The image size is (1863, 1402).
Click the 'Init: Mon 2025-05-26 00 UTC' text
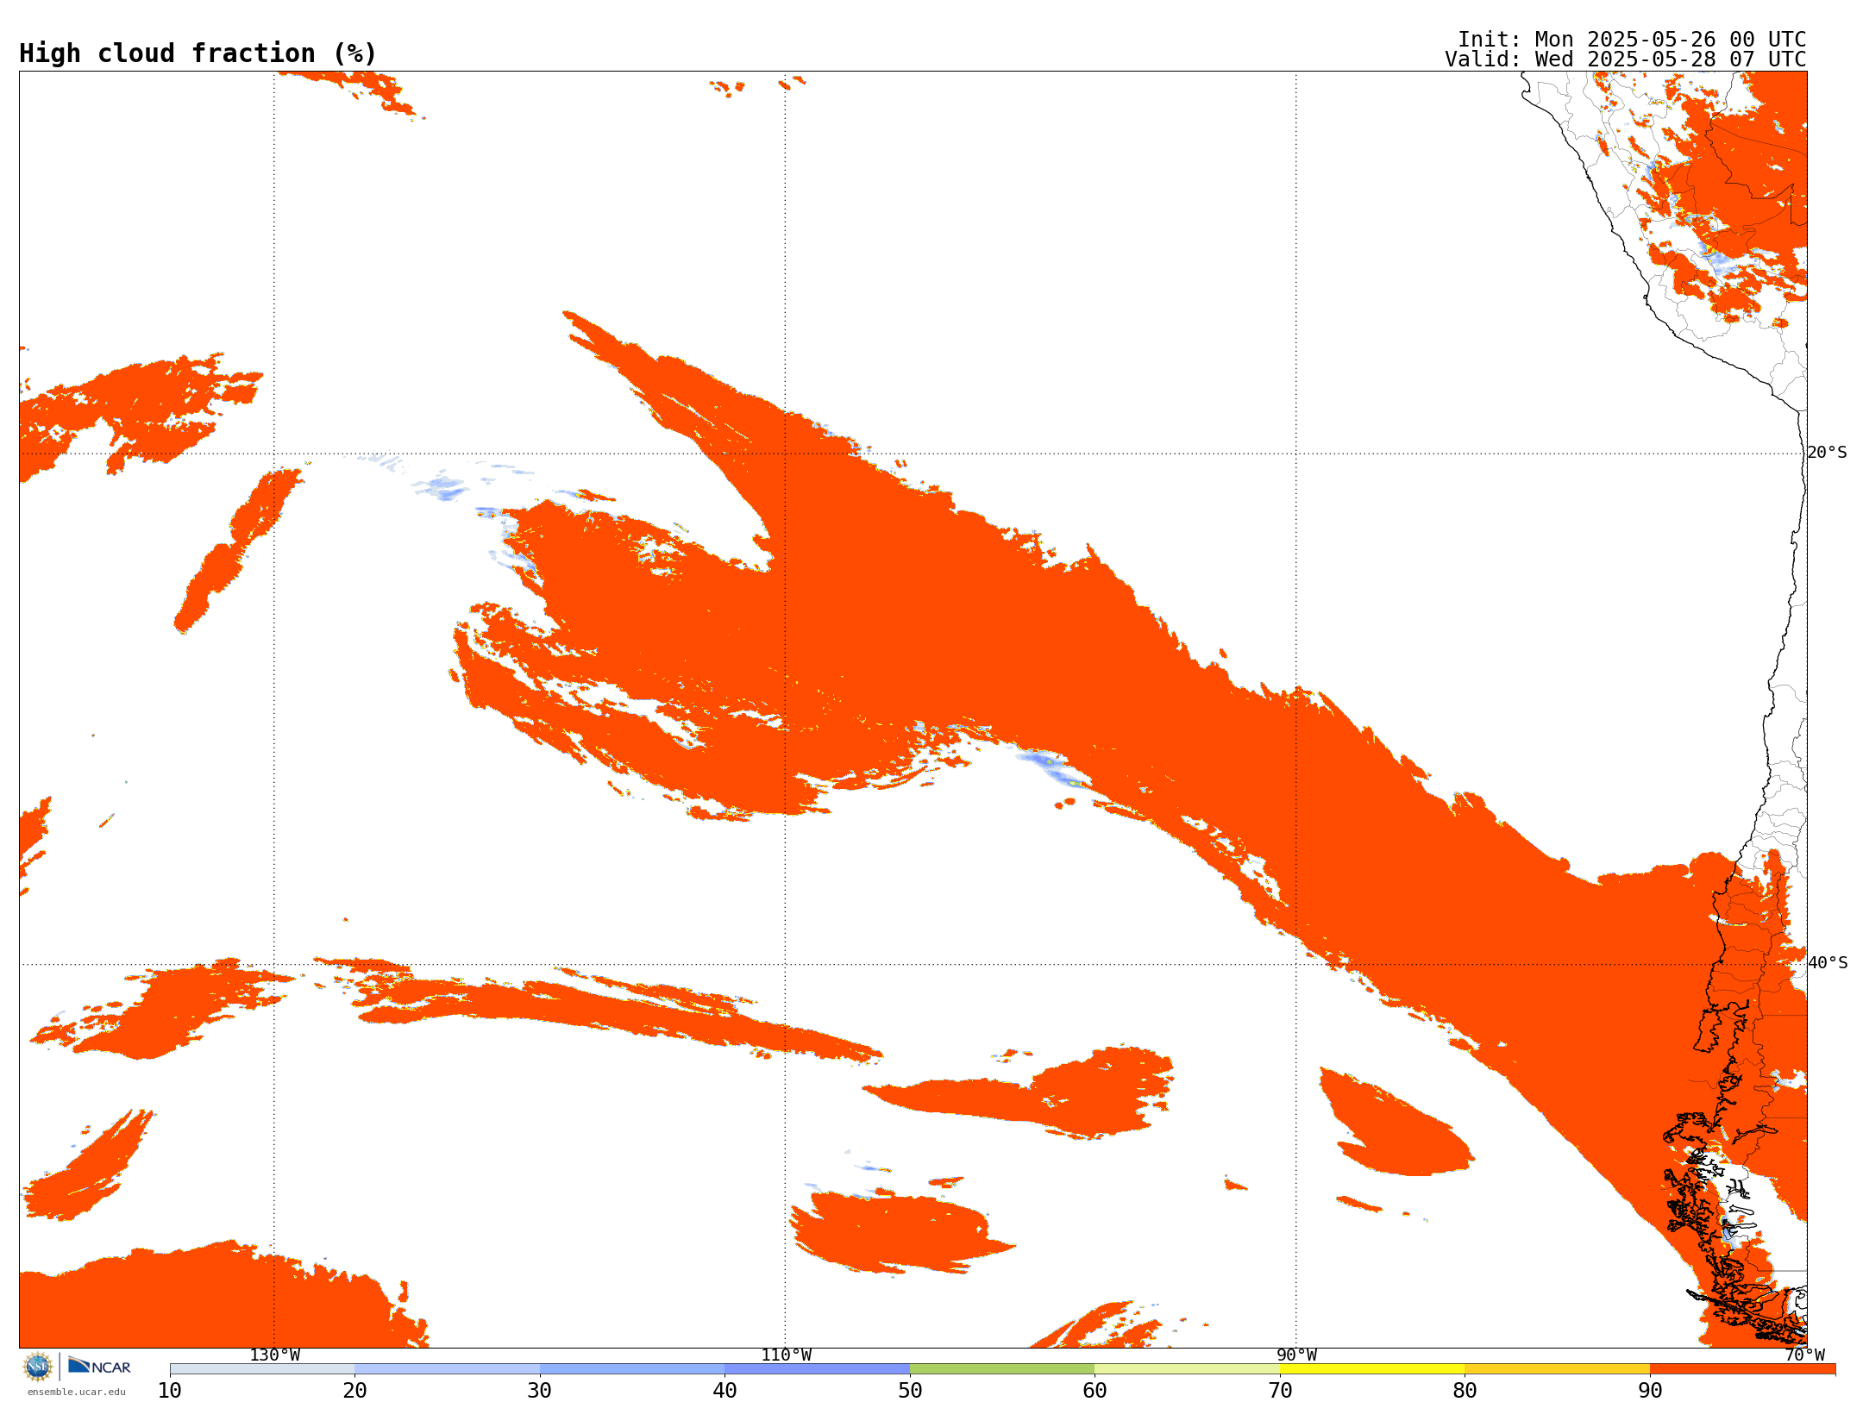point(1632,40)
